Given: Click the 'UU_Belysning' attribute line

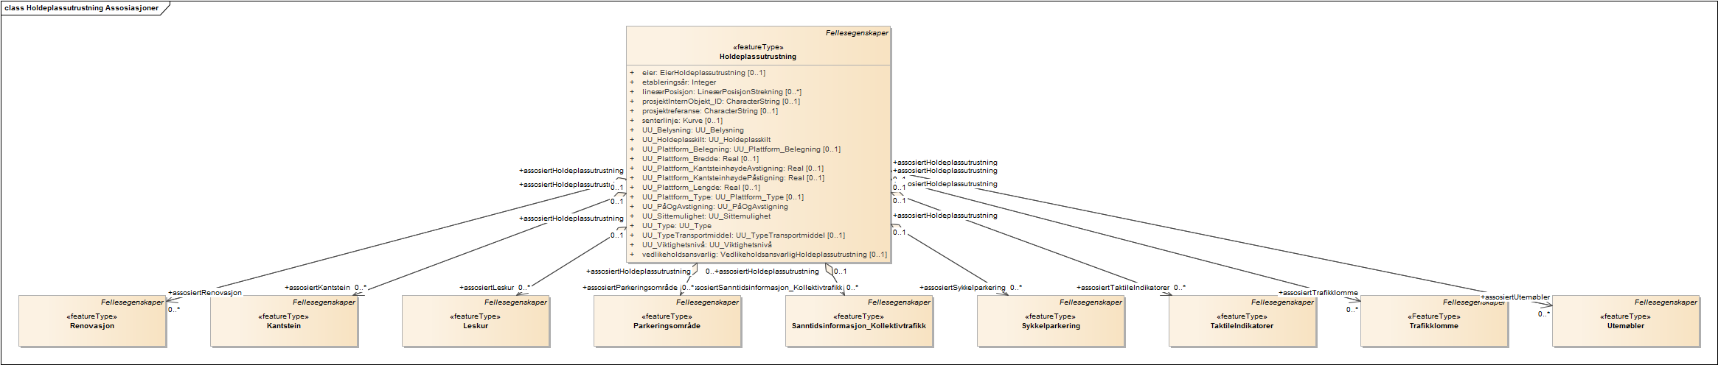Looking at the screenshot, I should (x=692, y=130).
